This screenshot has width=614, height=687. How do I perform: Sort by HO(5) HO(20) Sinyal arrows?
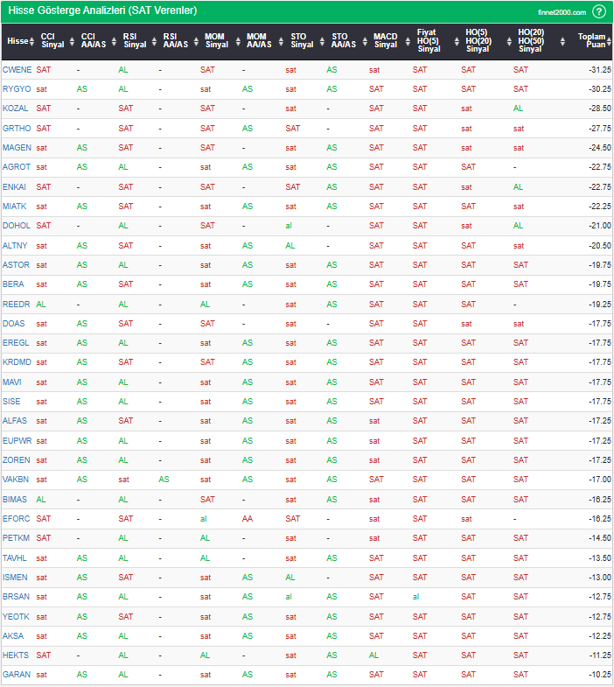(x=509, y=42)
